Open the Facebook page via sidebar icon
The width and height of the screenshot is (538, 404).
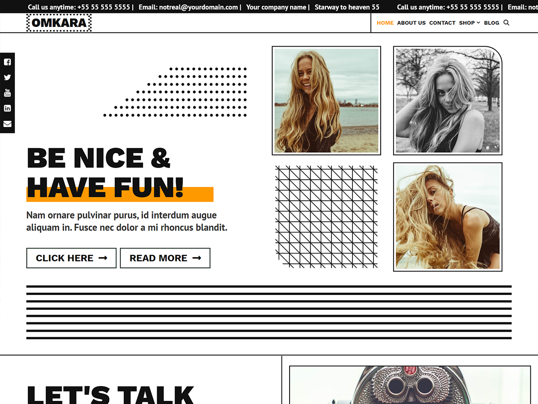(7, 61)
